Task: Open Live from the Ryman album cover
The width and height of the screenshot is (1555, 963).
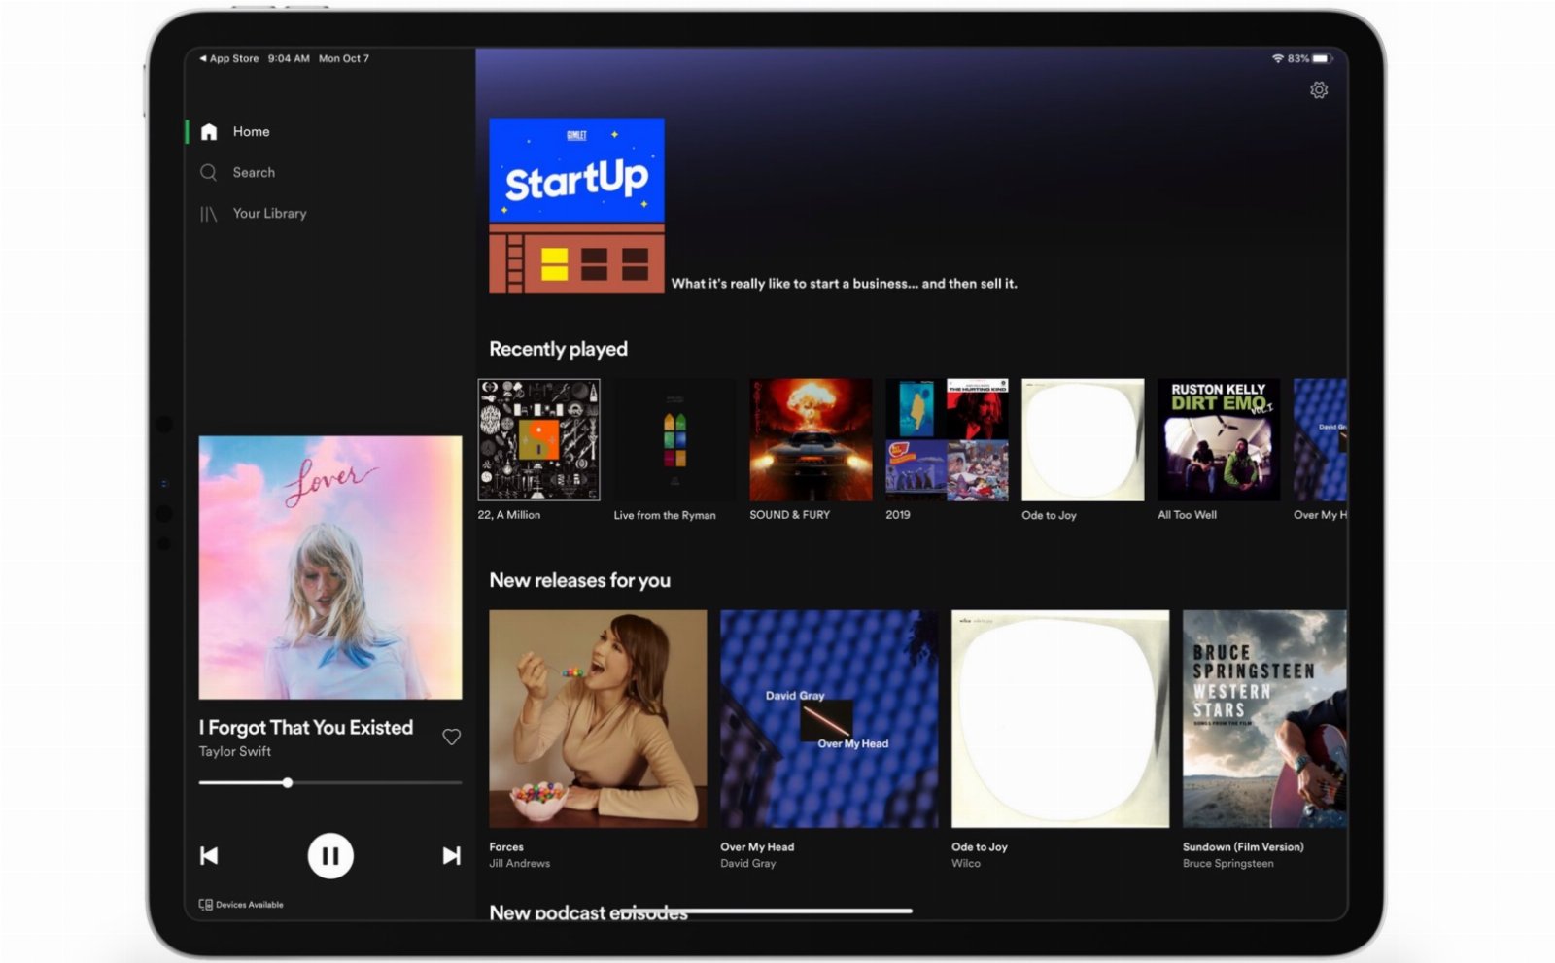Action: click(x=674, y=440)
